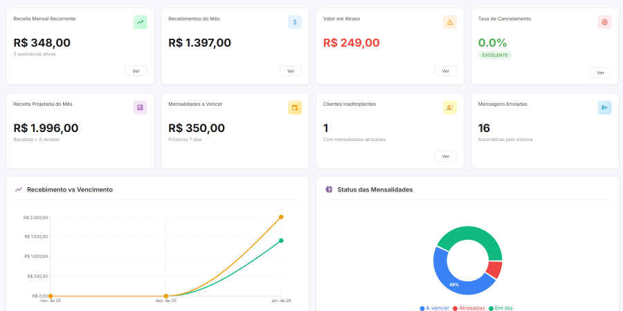Click the purple icon on Receita Projetada do Mês
This screenshot has width=623, height=311.
141,107
